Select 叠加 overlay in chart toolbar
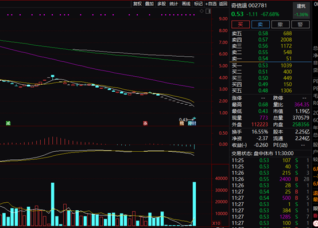The image size is (318, 228). pos(149,3)
